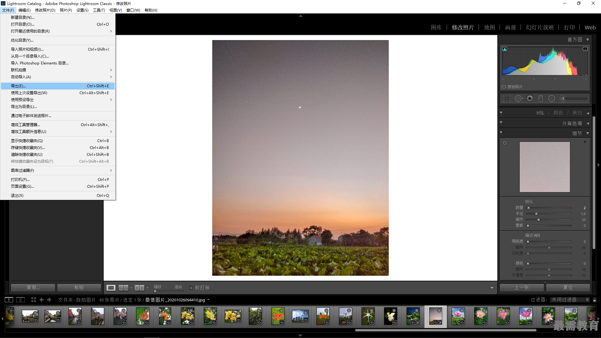601x338 pixels.
Task: Collapse the detail preview disclosure triangle
Action: [x=585, y=142]
